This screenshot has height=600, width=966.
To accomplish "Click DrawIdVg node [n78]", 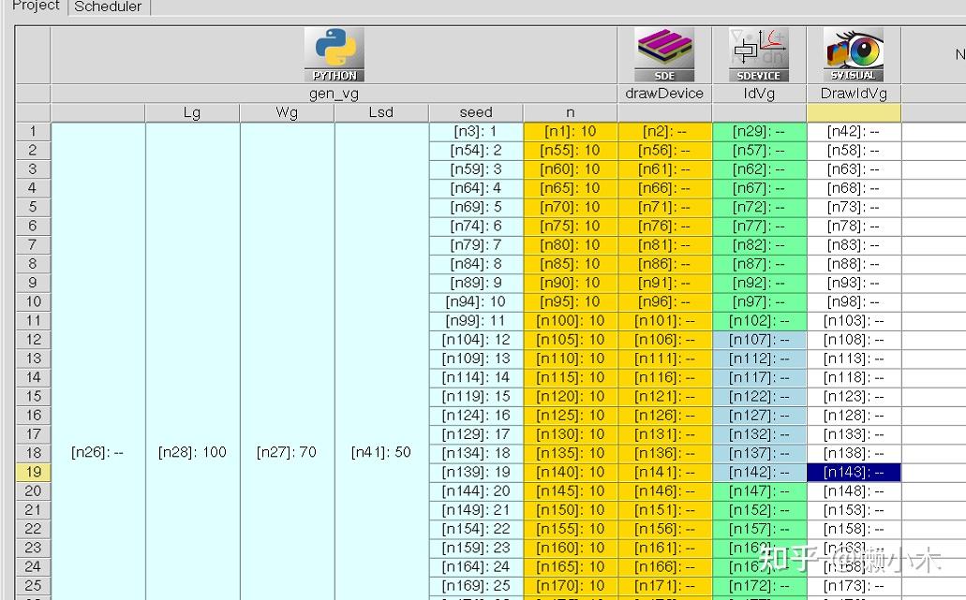I will 854,227.
